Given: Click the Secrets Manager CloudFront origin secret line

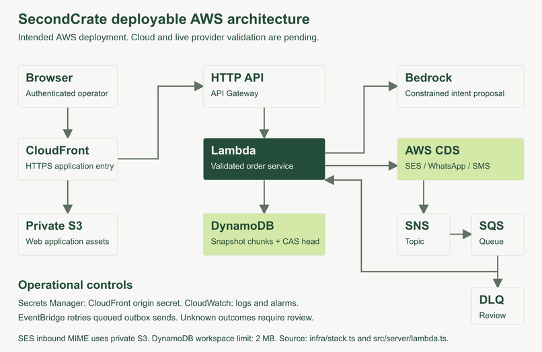Looking at the screenshot, I should [158, 303].
